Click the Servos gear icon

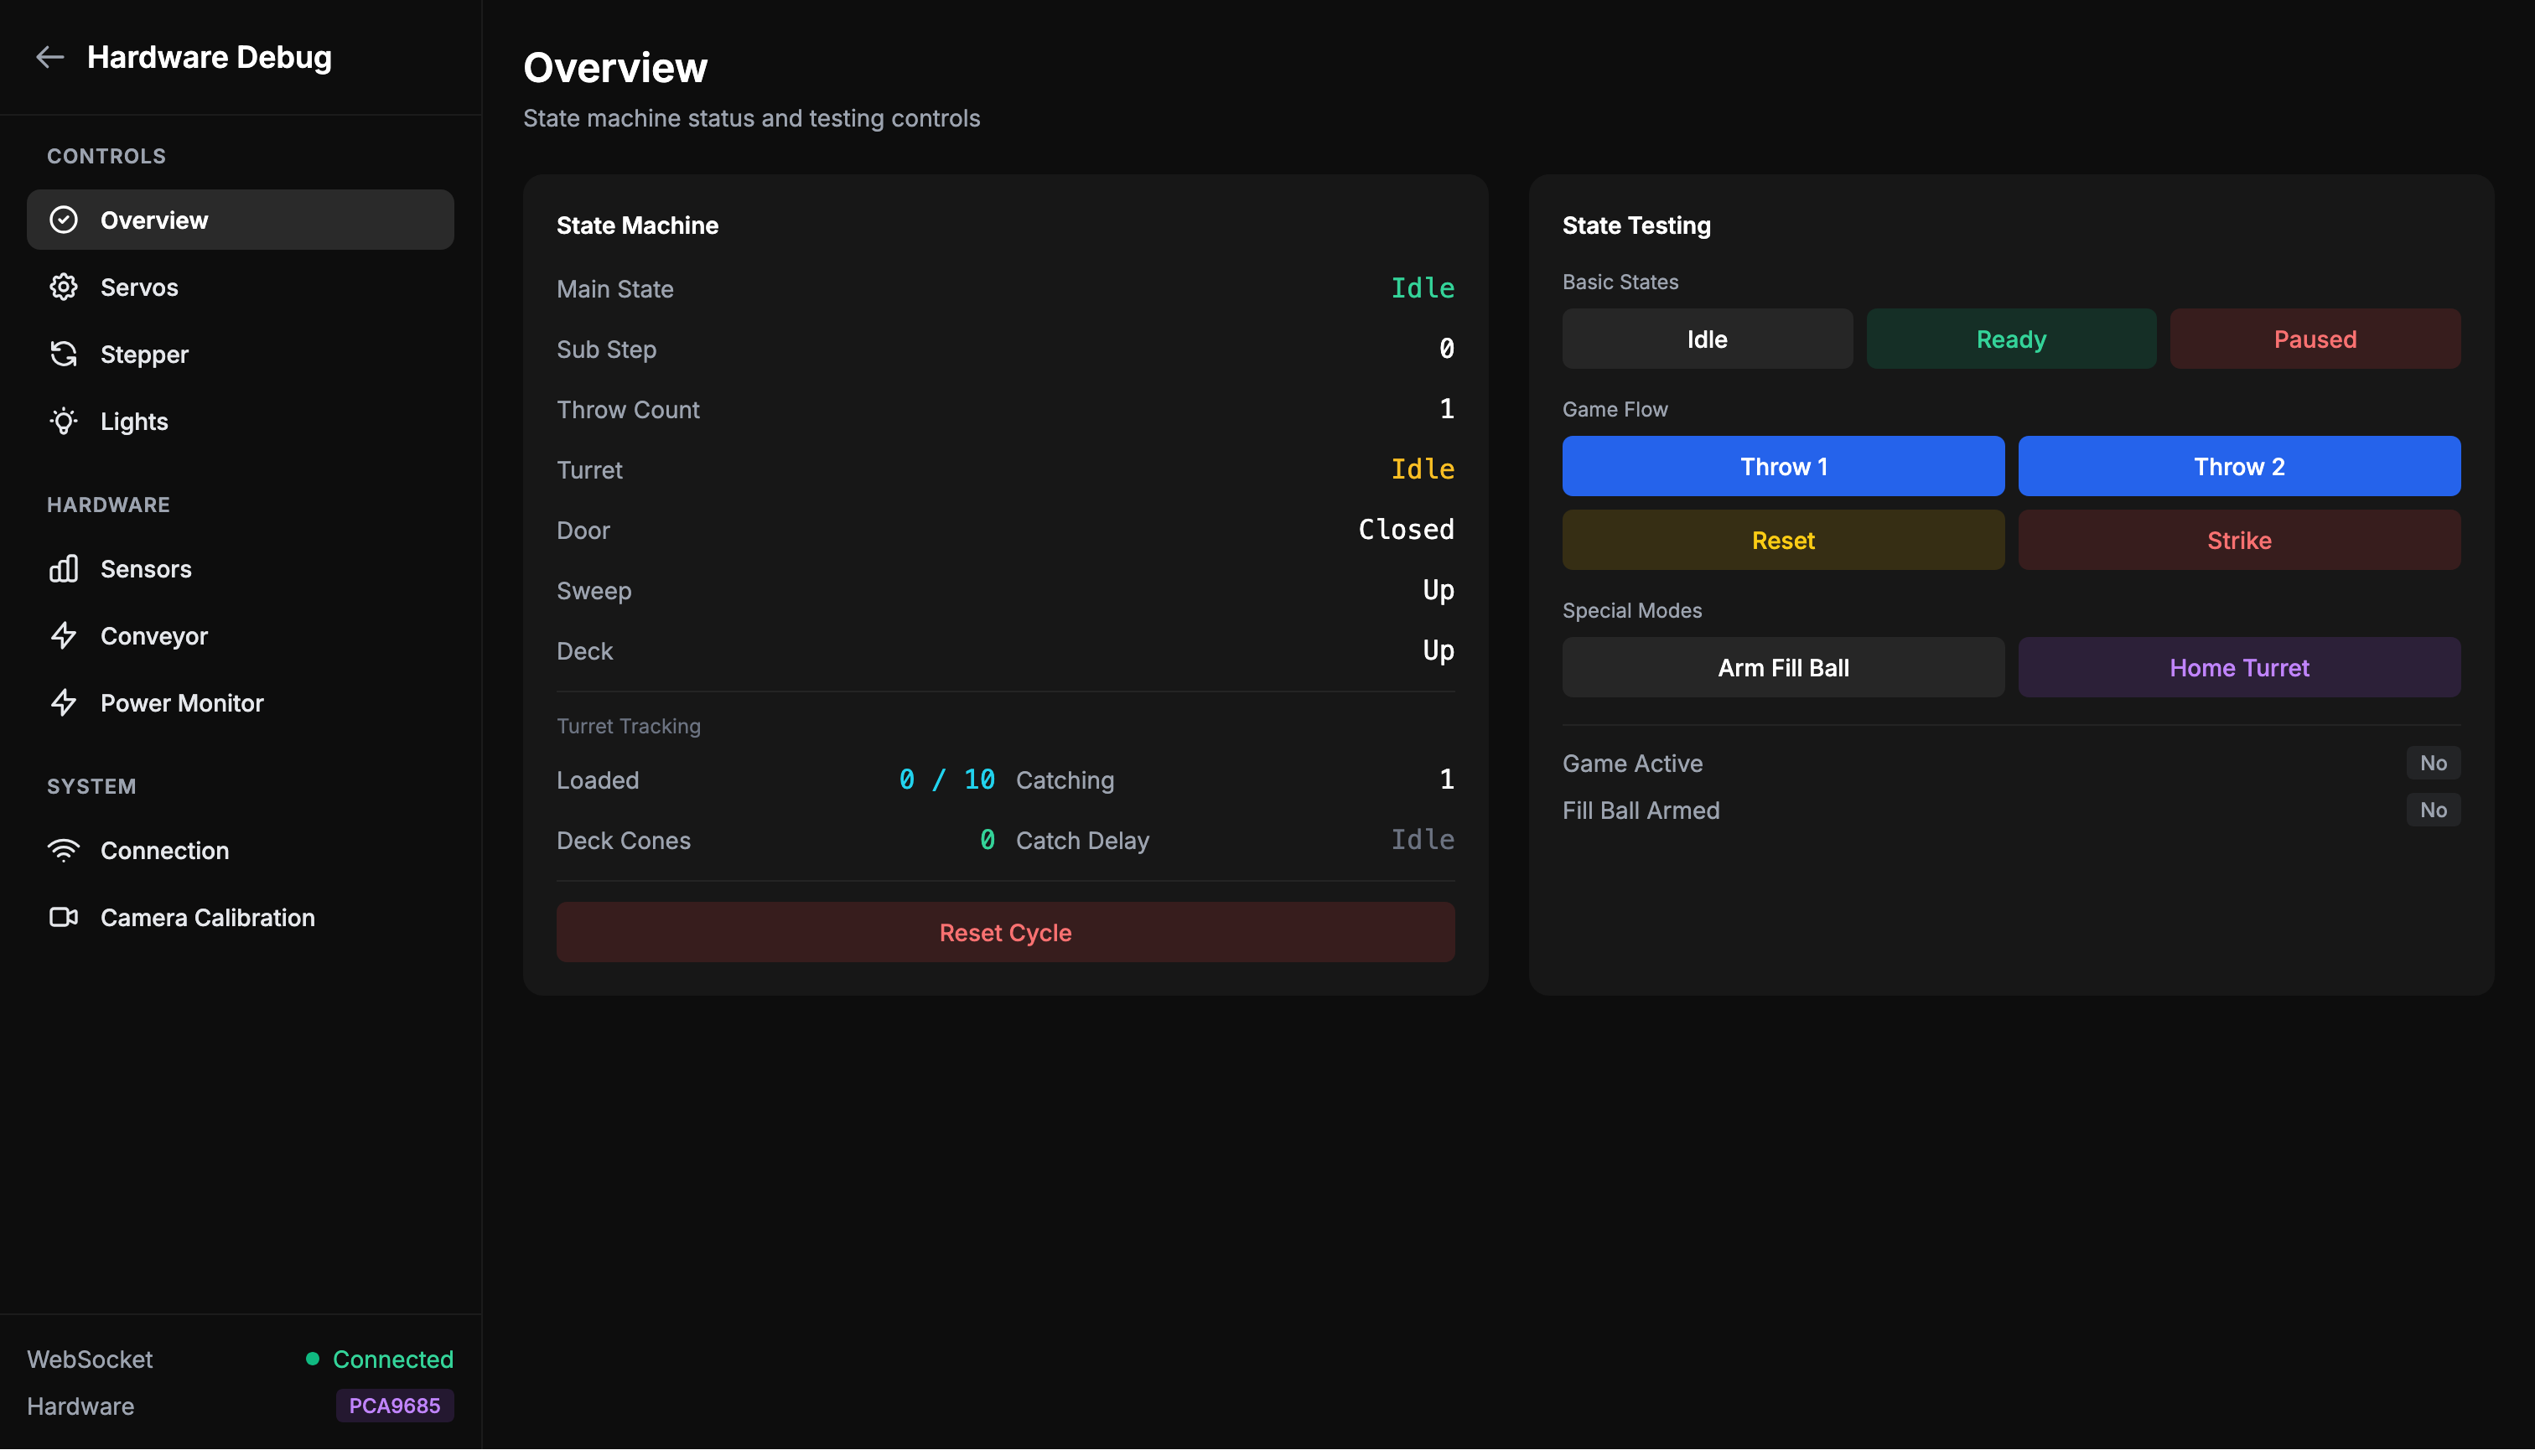pos(64,287)
